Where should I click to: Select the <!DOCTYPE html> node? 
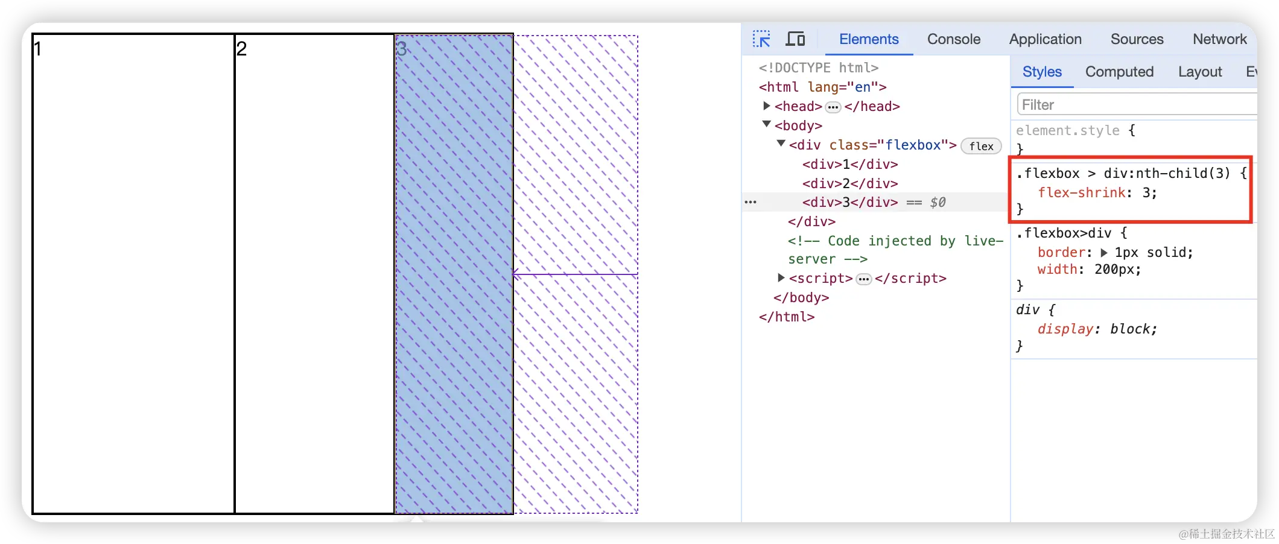coord(819,68)
